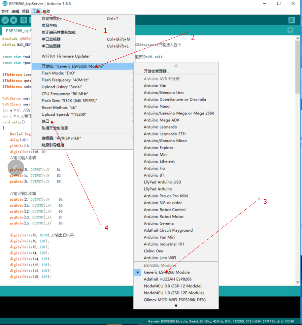Choose LilyPad Arduino USB board
302x325 pixels.
pos(176,182)
